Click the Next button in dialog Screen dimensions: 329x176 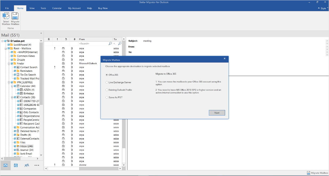pos(217,113)
